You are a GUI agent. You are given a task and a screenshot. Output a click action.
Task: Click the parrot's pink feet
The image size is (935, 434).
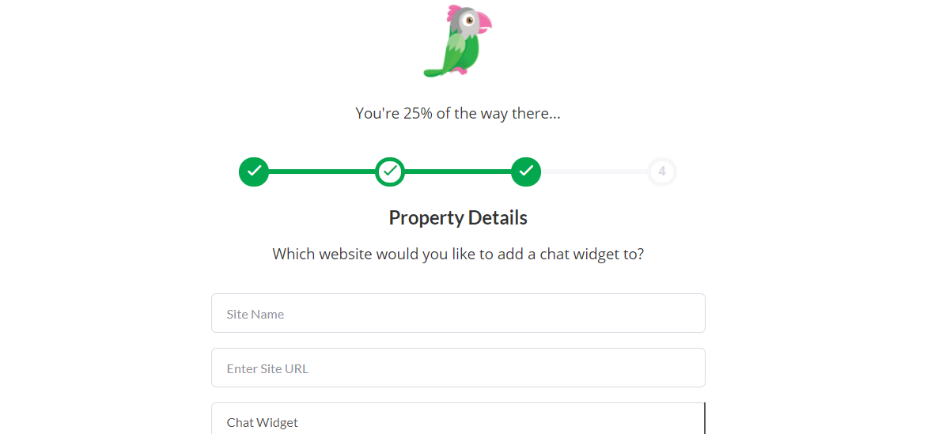click(459, 73)
